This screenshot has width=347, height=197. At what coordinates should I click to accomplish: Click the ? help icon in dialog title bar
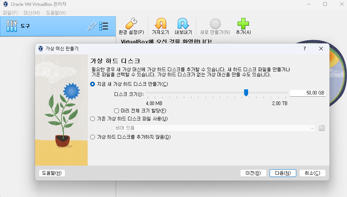pos(305,49)
